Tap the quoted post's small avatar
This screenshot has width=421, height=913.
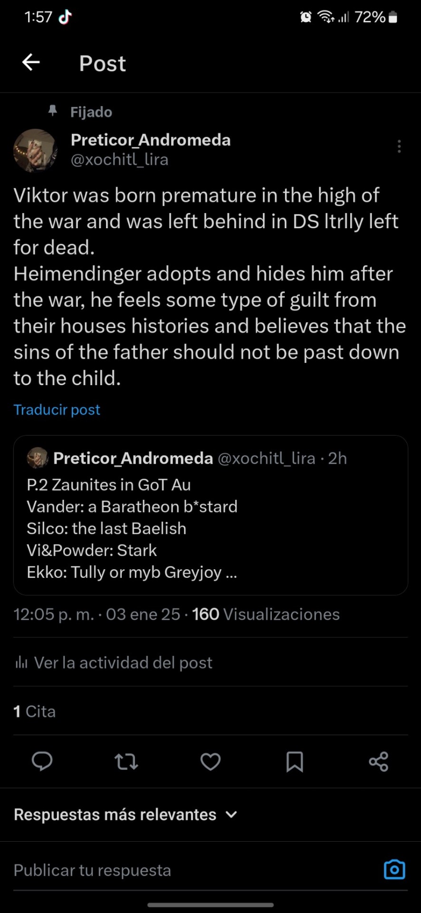38,458
